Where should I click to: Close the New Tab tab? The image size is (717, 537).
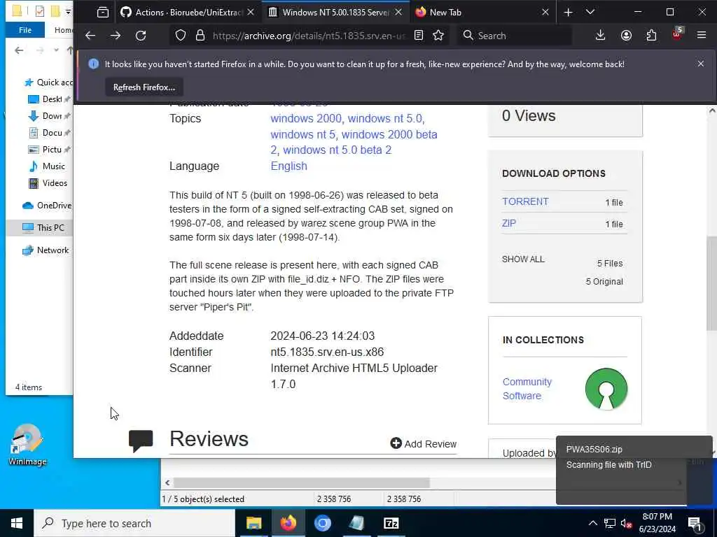[545, 13]
